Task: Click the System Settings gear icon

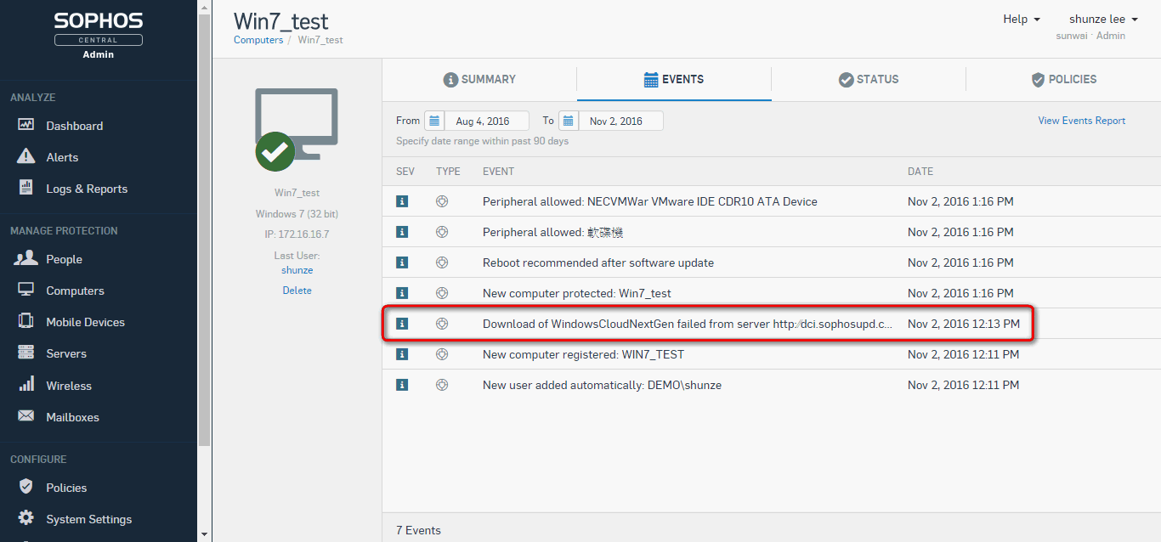Action: (26, 518)
